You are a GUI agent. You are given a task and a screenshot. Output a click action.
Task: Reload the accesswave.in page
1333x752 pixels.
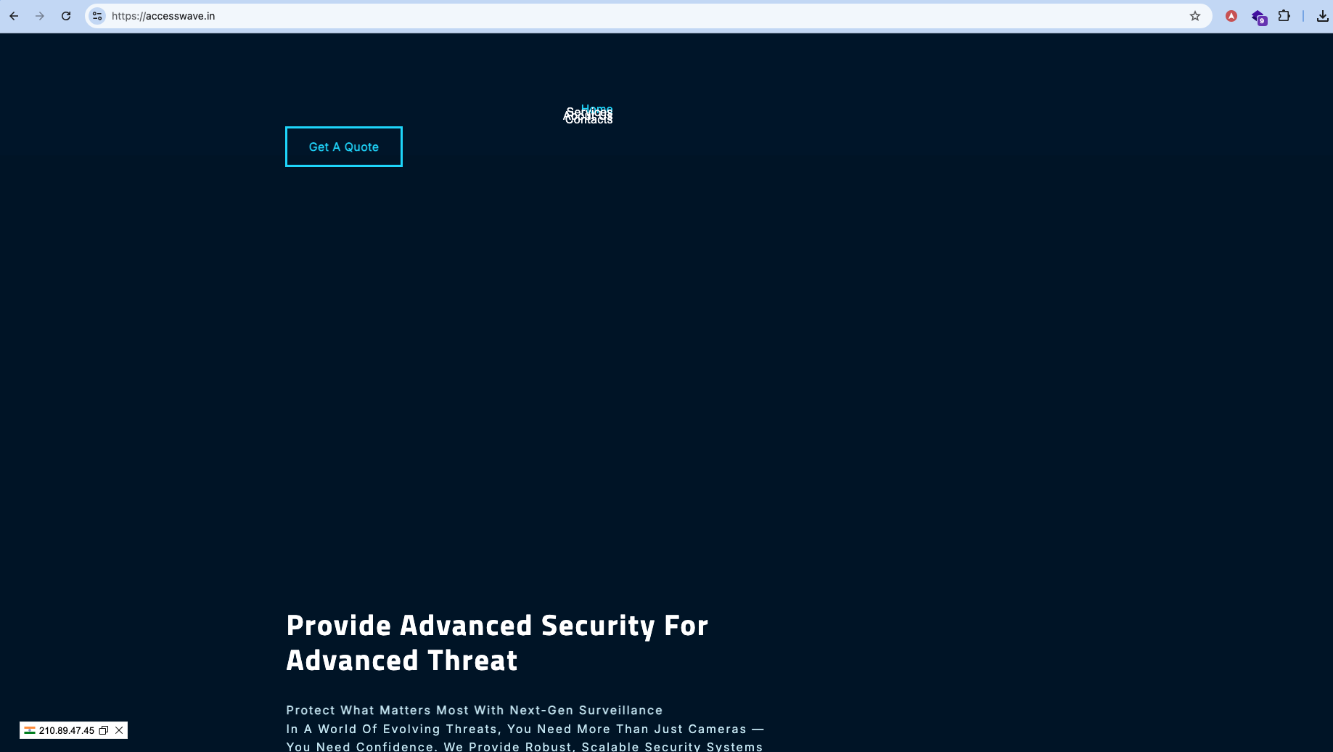click(66, 16)
